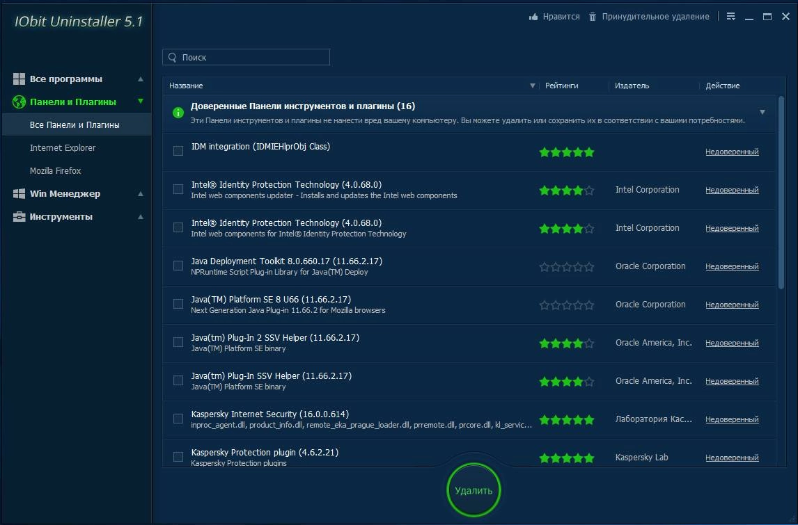Image resolution: width=798 pixels, height=525 pixels.
Task: Expand Все программы section arrow
Action: click(141, 79)
